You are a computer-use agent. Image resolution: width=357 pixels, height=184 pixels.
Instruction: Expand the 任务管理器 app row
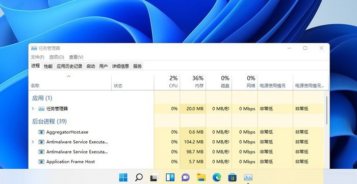33,109
